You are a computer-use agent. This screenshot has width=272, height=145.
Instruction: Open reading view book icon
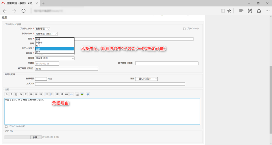pyautogui.click(x=223, y=11)
